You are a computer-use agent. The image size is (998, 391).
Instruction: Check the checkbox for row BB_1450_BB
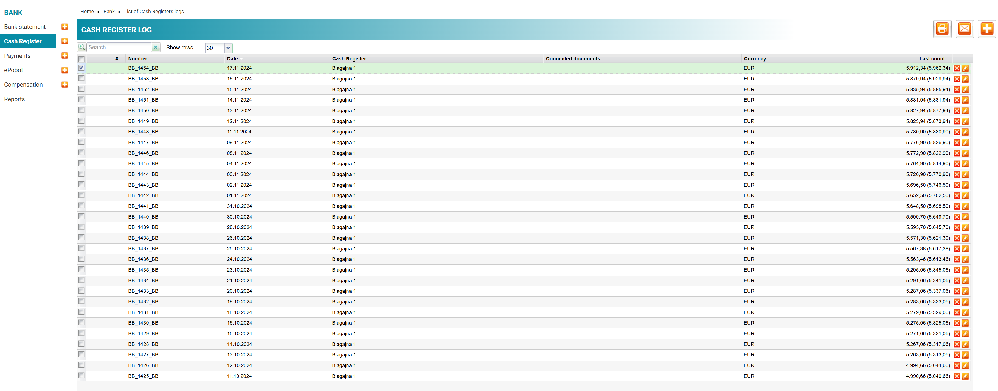(81, 110)
